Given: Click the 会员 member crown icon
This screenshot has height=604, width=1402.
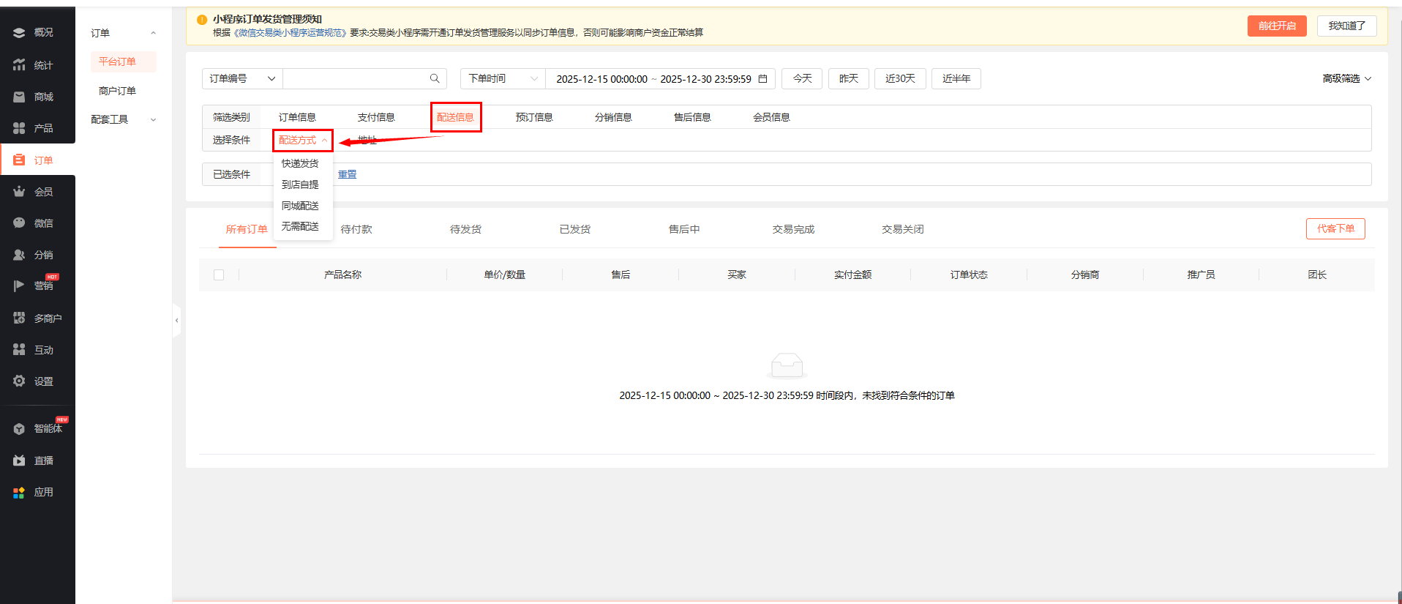Looking at the screenshot, I should (19, 192).
